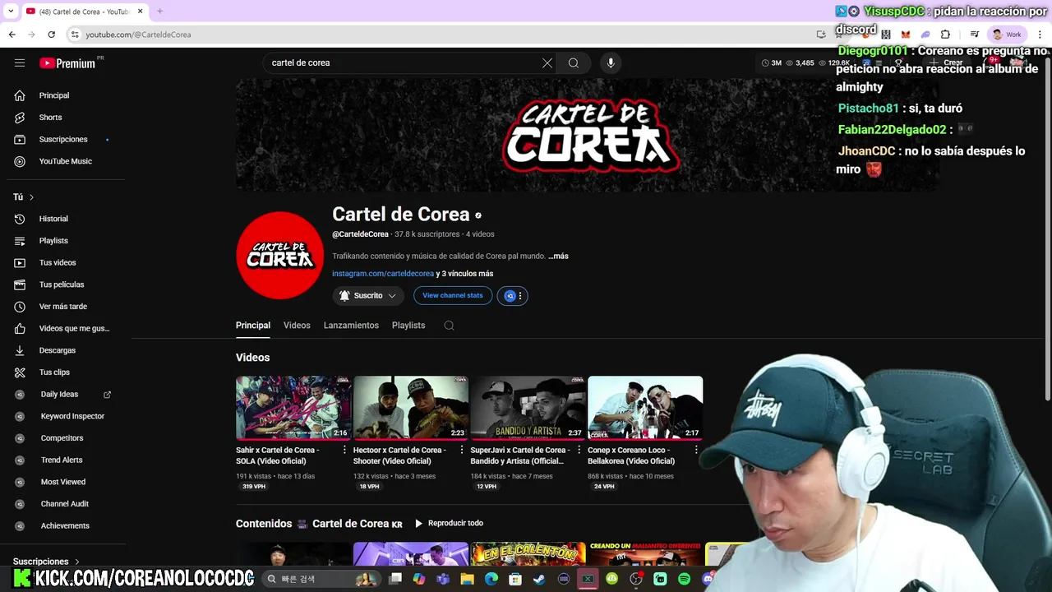Viewport: 1052px width, 592px height.
Task: Click the Crear button
Action: 947,62
